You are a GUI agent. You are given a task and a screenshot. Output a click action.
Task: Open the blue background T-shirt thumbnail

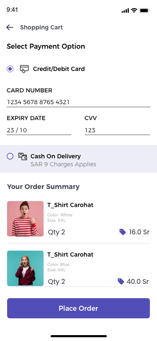tap(26, 268)
